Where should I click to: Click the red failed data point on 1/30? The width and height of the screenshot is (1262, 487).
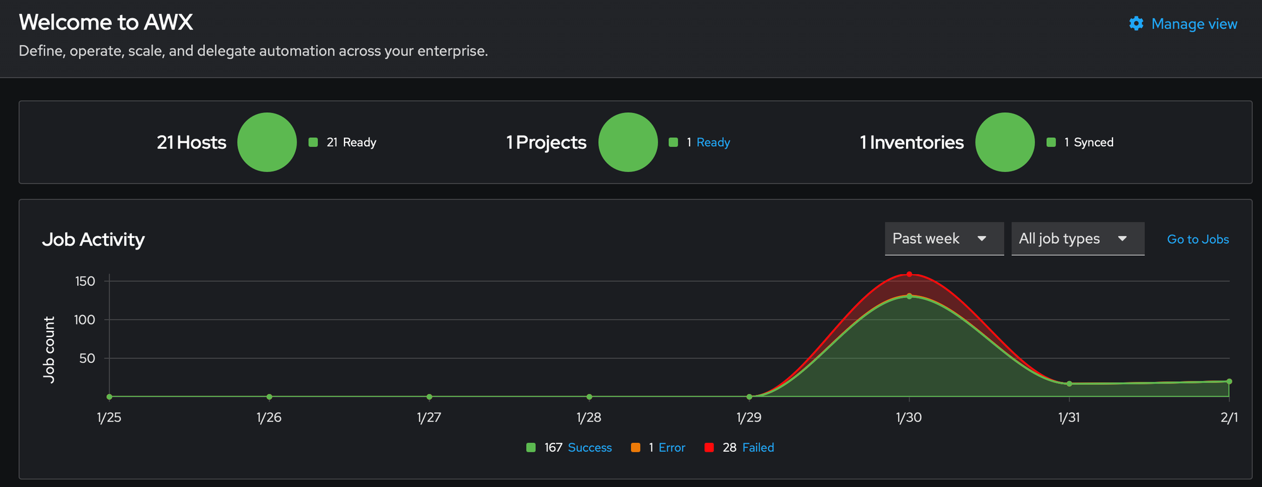909,274
